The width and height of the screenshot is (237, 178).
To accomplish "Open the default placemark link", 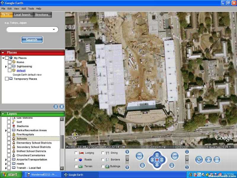I will pos(21,71).
